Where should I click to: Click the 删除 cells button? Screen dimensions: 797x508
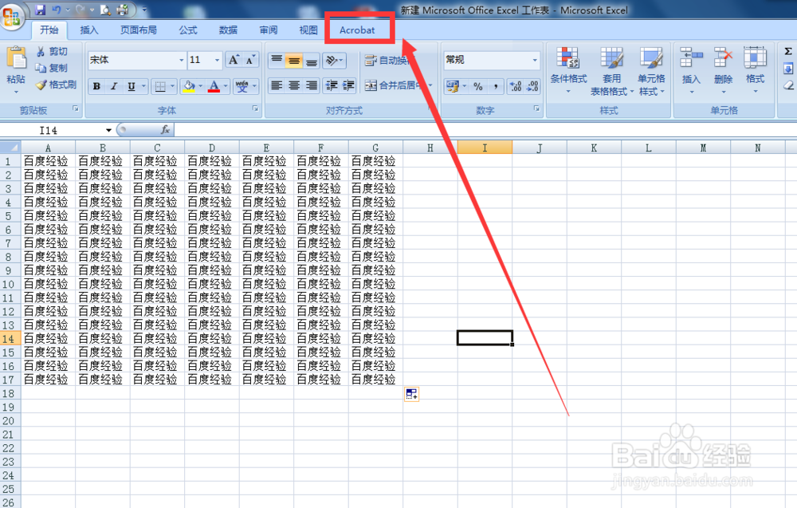(x=724, y=71)
